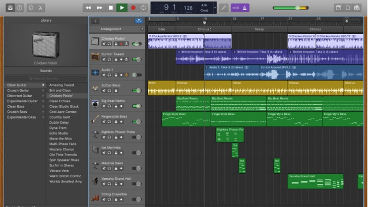368x207 pixels.
Task: Solo the Big Beat Remix track
Action: click(109, 106)
